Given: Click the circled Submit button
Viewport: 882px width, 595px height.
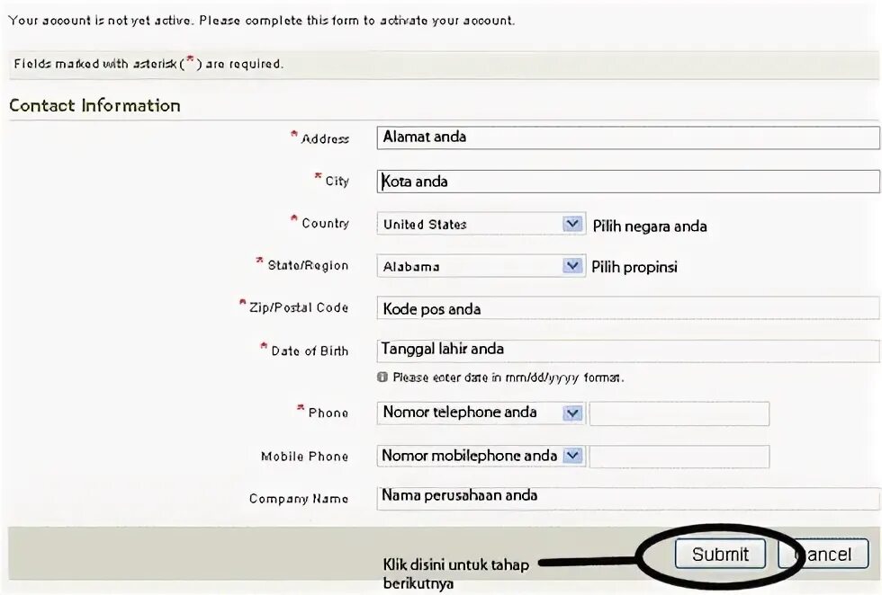Looking at the screenshot, I should click(721, 554).
